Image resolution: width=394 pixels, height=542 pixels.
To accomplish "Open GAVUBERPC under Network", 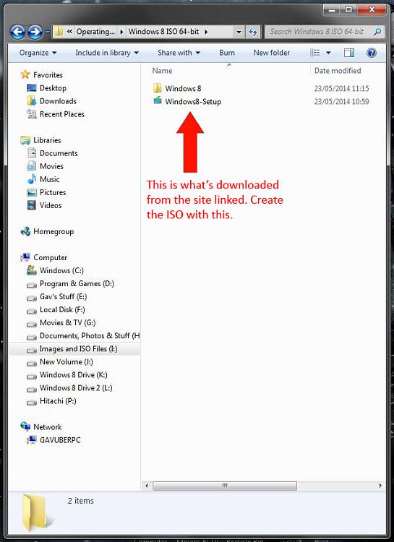I will click(x=54, y=440).
